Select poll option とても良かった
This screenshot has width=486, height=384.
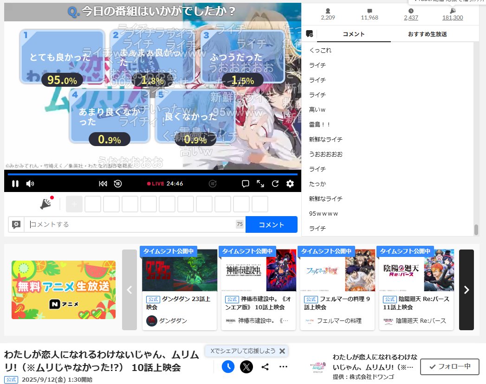[62, 57]
